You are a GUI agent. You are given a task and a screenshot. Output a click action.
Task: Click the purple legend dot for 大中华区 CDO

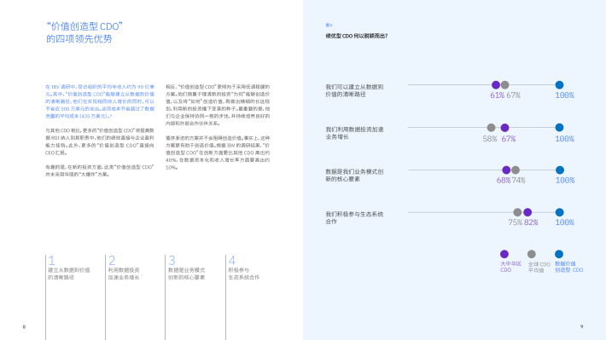pyautogui.click(x=504, y=254)
